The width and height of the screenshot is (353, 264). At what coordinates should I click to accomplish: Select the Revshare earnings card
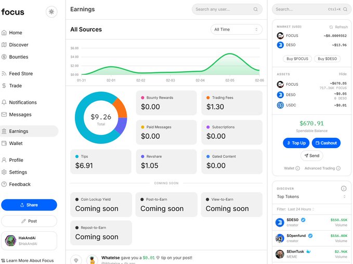[166, 162]
